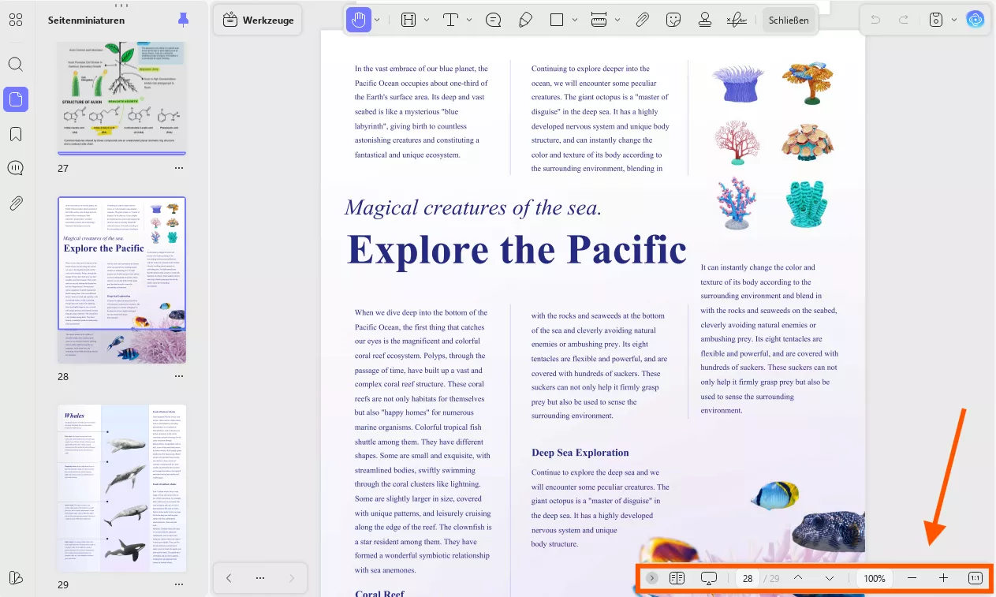This screenshot has width=996, height=597.
Task: Undo the last action
Action: (x=875, y=20)
